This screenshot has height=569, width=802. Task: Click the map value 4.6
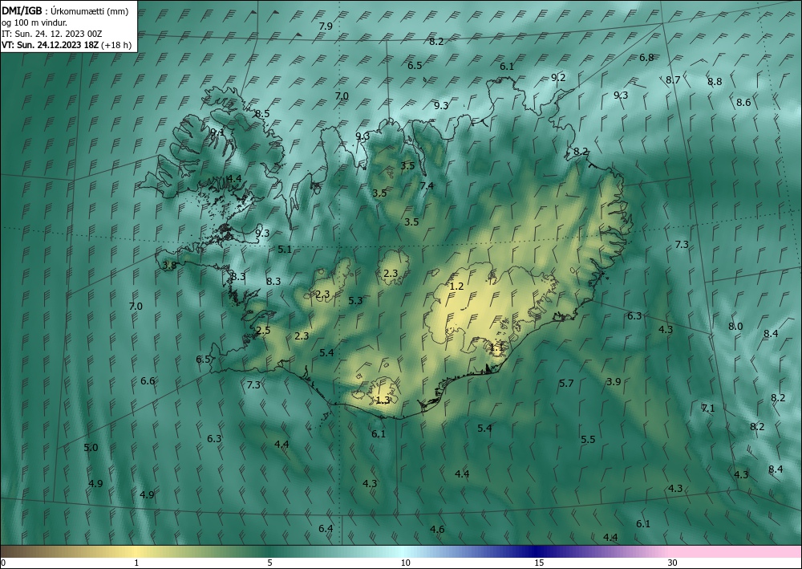(x=437, y=529)
